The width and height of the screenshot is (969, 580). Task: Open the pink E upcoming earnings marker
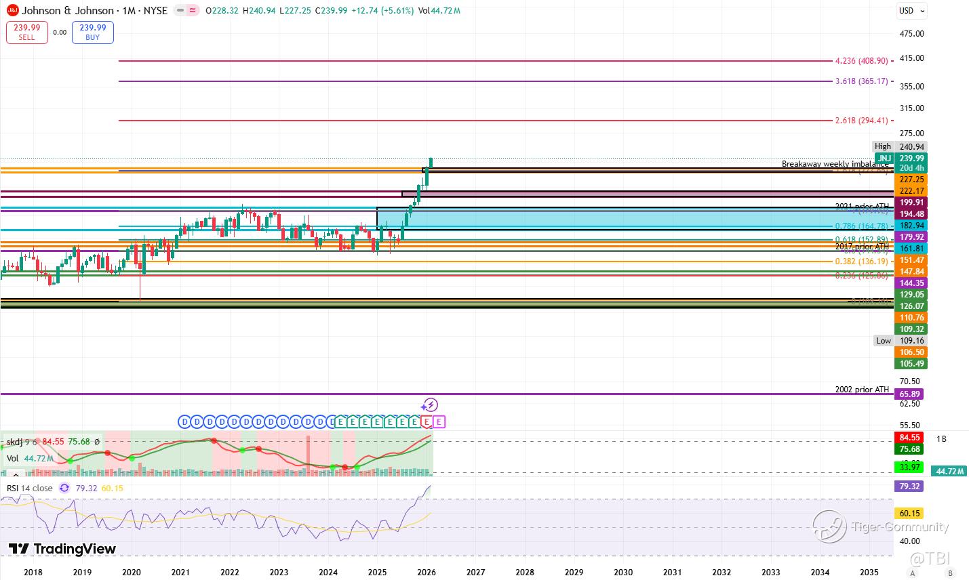[x=439, y=422]
